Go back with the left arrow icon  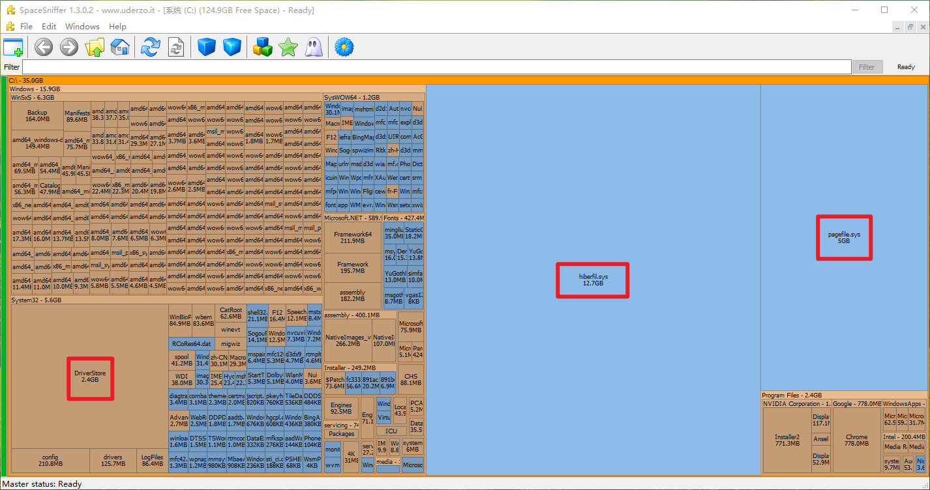pyautogui.click(x=44, y=47)
